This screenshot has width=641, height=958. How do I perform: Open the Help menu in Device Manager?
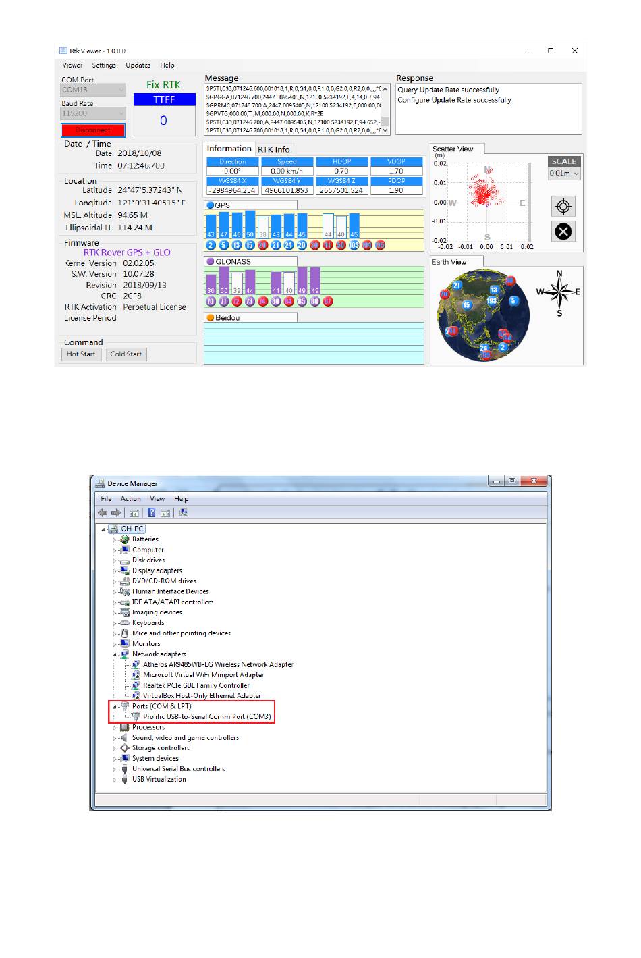point(181,499)
